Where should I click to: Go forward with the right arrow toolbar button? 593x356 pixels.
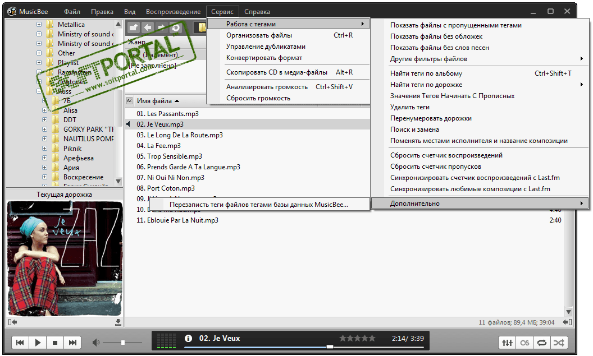tap(162, 27)
